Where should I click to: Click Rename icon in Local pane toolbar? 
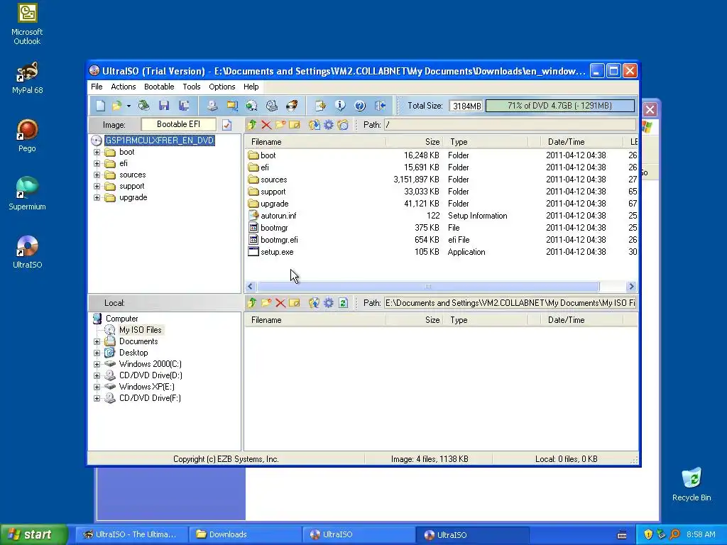pos(295,303)
